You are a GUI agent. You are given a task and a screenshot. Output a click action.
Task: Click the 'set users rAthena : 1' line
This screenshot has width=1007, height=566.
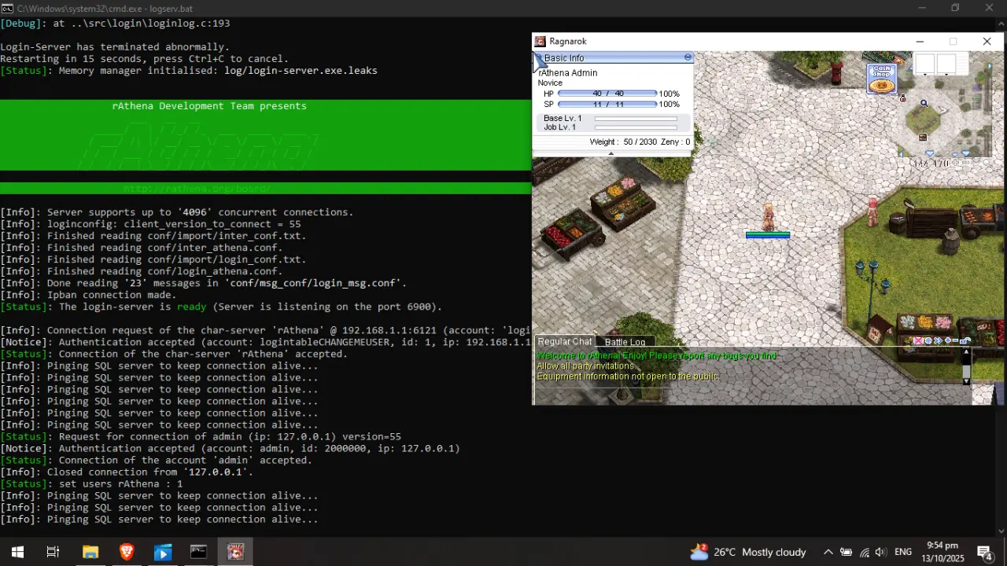point(91,483)
